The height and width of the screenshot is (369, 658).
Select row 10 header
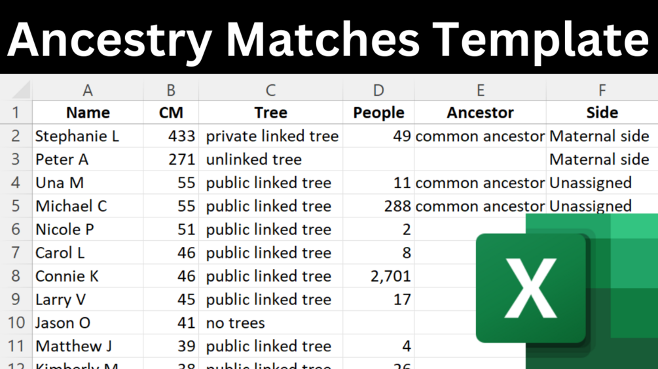16,323
